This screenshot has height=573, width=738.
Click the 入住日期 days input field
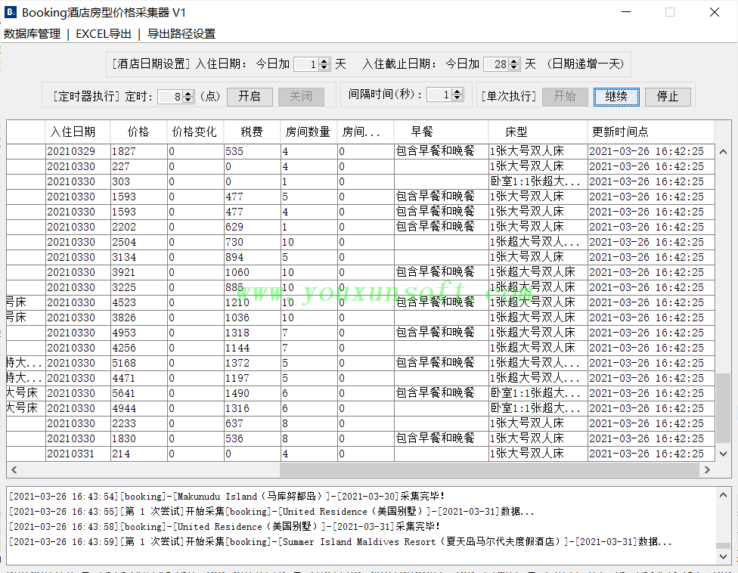pyautogui.click(x=306, y=64)
